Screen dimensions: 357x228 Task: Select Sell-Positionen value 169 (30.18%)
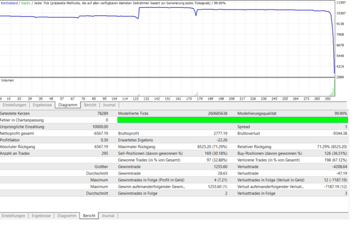pos(216,153)
